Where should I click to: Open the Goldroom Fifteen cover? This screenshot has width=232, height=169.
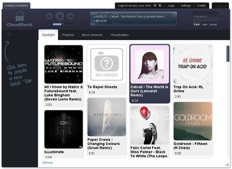pos(193,121)
